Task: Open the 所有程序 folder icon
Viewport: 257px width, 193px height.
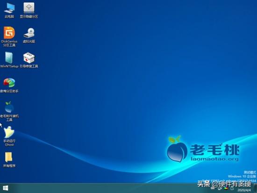Action: pyautogui.click(x=9, y=160)
